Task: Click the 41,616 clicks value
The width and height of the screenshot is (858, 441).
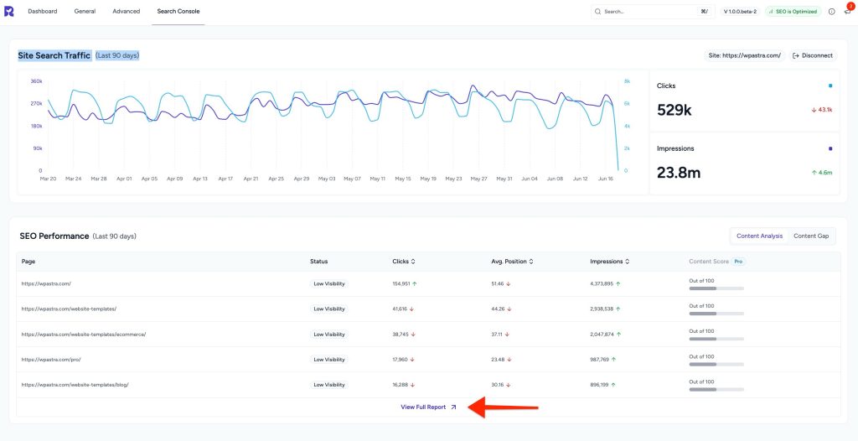Action: [400, 309]
